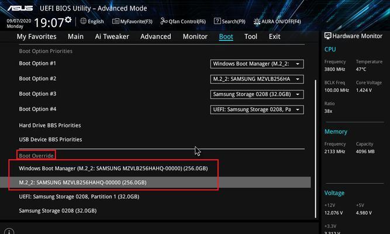Image resolution: width=390 pixels, height=234 pixels.
Task: Click the Boot Option #3 label
Action: tap(37, 94)
